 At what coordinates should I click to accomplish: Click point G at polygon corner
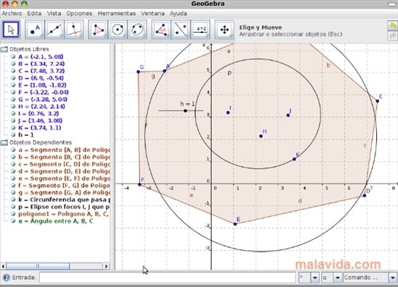coord(138,72)
